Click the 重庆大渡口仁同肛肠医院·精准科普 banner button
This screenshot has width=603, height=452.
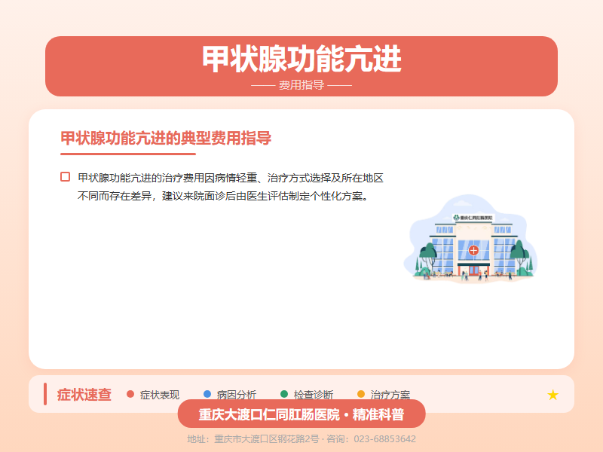pos(301,414)
